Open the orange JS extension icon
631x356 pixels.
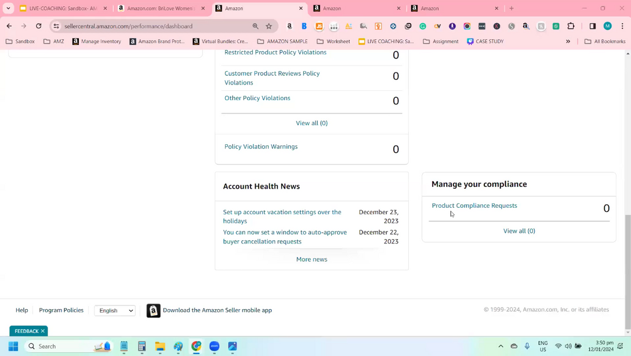pyautogui.click(x=319, y=26)
